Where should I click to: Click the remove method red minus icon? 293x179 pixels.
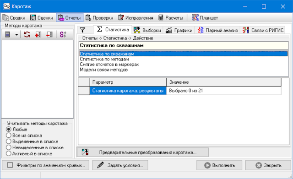pyautogui.click(x=49, y=35)
